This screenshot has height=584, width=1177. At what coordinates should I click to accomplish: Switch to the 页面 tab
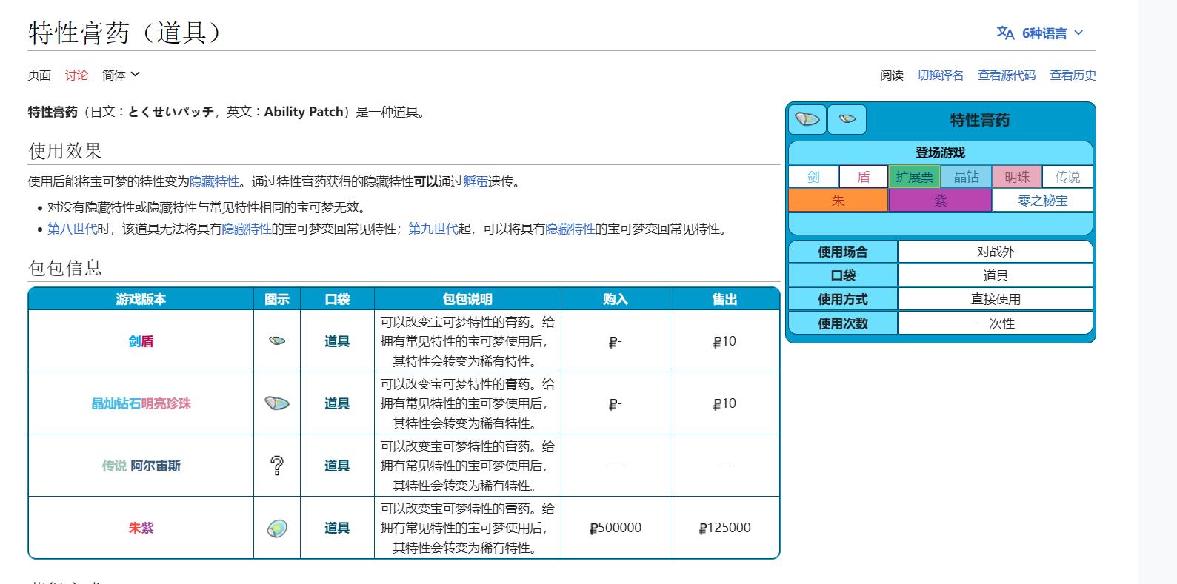point(39,75)
